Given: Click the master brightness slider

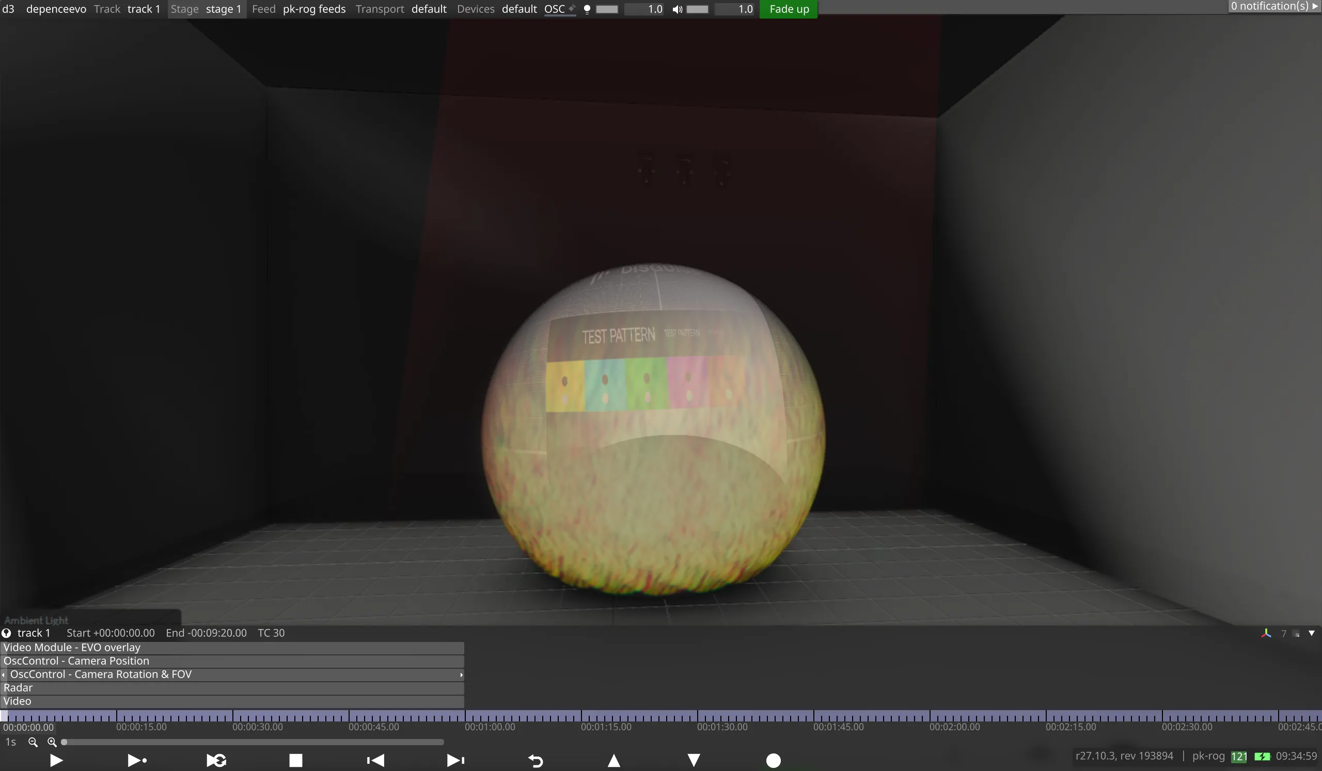Looking at the screenshot, I should point(607,9).
